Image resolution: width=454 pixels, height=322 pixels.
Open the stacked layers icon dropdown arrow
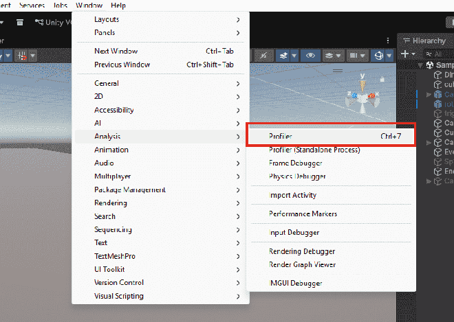coord(338,55)
